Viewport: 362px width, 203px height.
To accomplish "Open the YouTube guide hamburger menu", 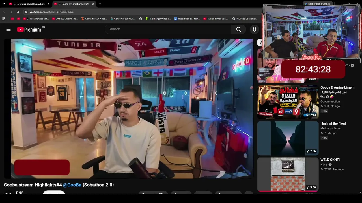I will 8,29.
